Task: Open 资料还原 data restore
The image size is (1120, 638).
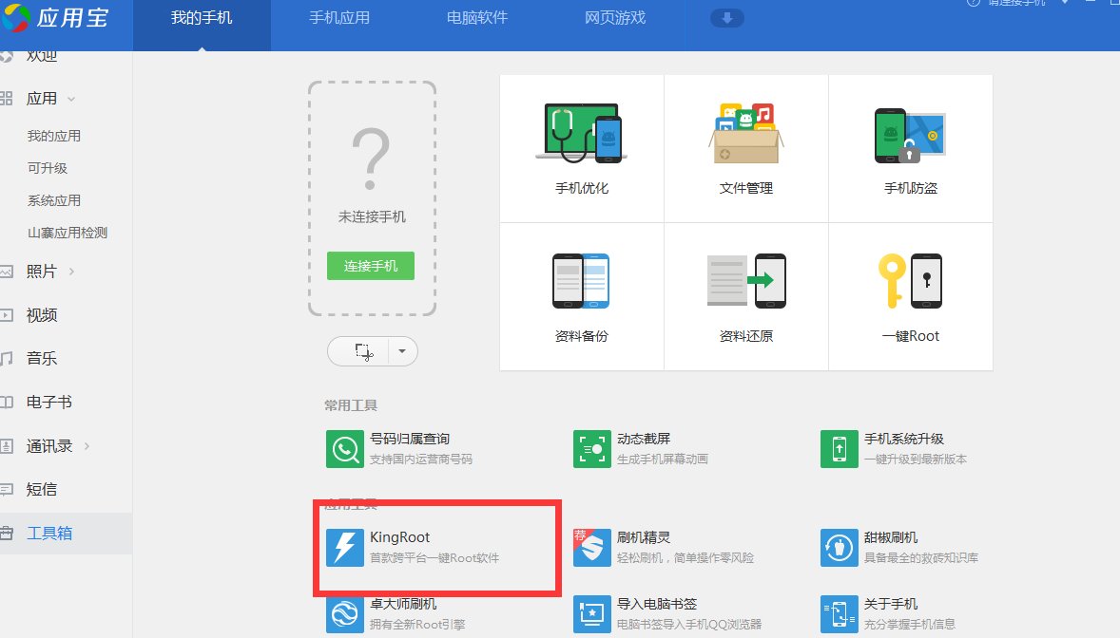Action: [x=745, y=294]
